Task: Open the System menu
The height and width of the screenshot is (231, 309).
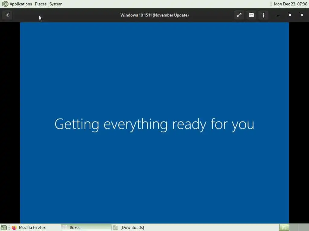Action: click(56, 4)
